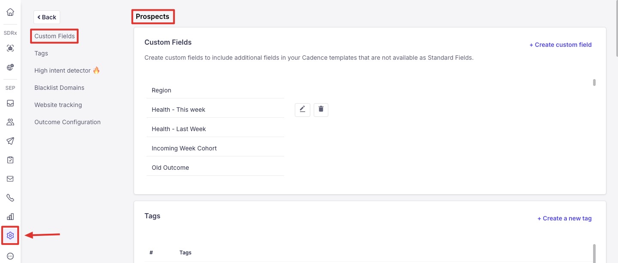618x263 pixels.
Task: Open the reports bar chart icon
Action: [10, 217]
